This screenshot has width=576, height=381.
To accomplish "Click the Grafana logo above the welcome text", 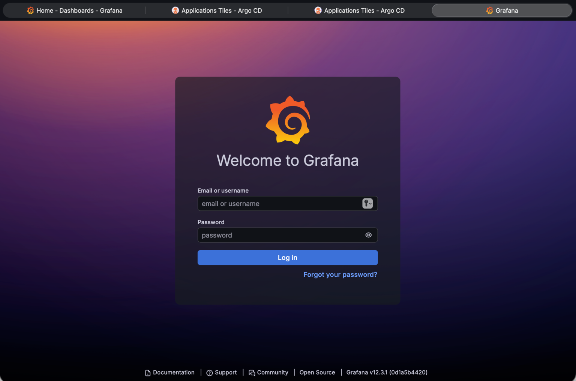I will pos(288,120).
